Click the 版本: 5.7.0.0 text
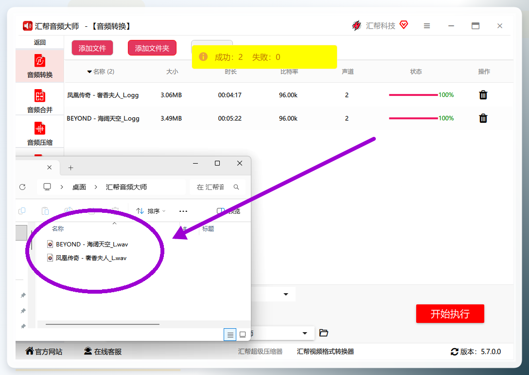529x375 pixels. [480, 352]
